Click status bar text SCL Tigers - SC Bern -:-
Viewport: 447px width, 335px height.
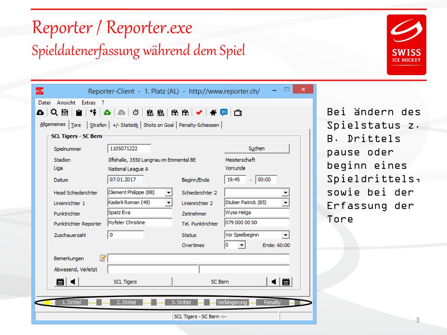coord(200,317)
